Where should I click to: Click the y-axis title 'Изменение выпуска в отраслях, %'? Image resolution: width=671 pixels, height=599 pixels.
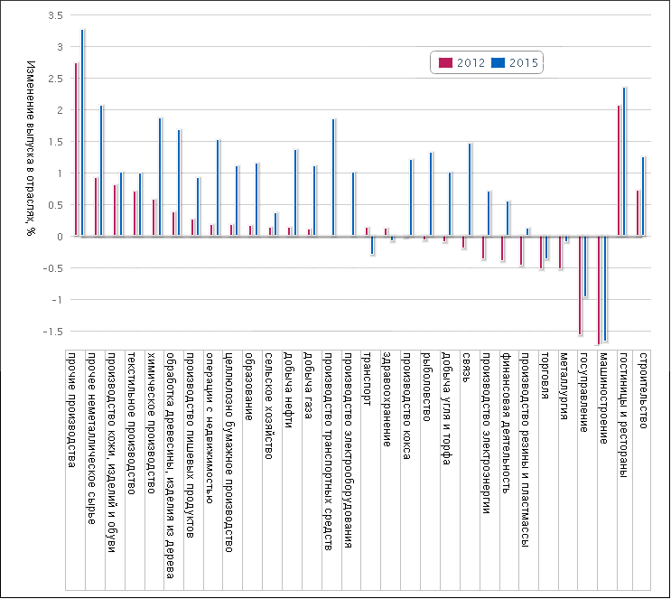(32, 148)
